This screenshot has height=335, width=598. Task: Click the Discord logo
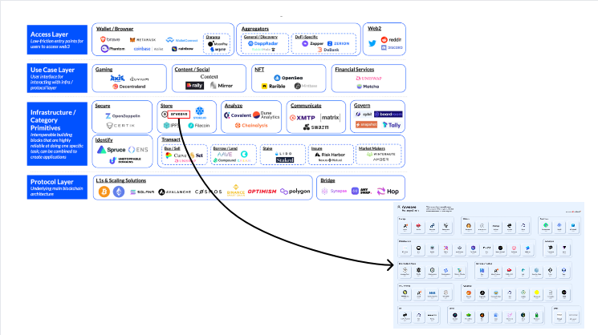click(x=392, y=47)
